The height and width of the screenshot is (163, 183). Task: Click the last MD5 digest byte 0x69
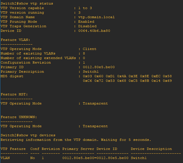(167, 81)
